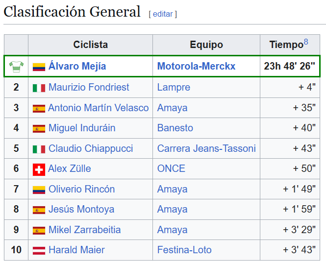Open Álvaro Mejía's rider page
The image size is (326, 264).
point(77,66)
